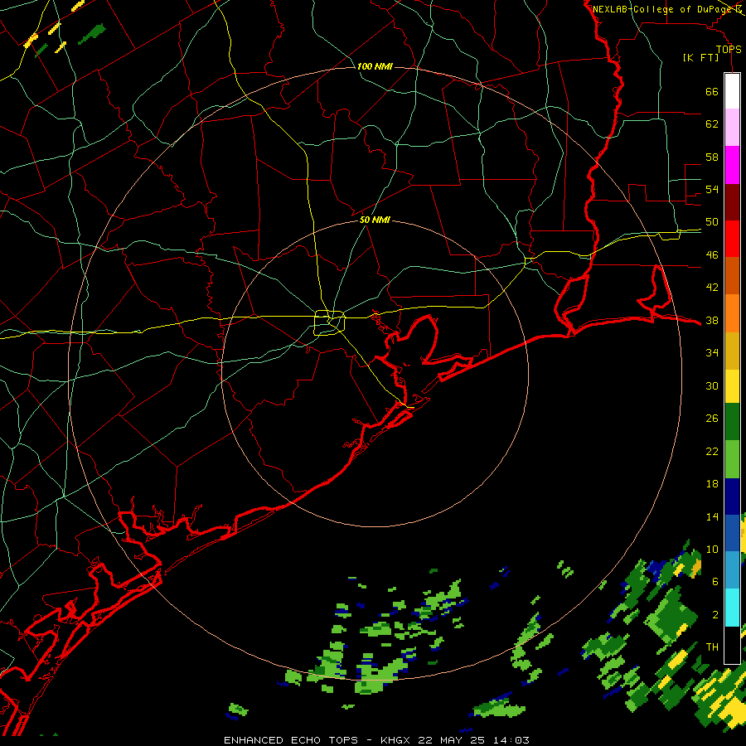The width and height of the screenshot is (746, 746).
Task: Click the "58" legend value
Action: (712, 157)
